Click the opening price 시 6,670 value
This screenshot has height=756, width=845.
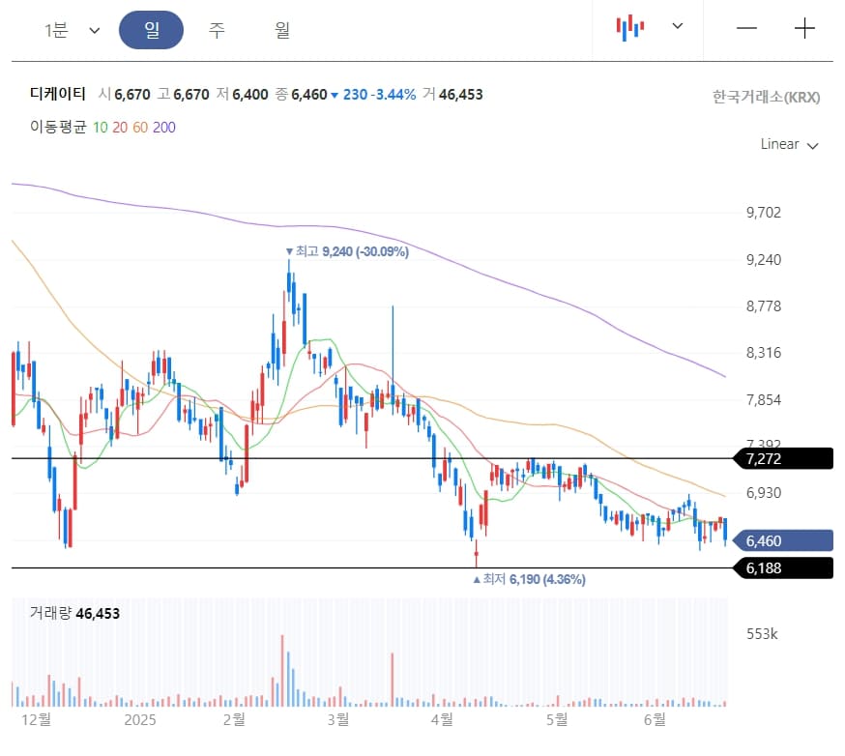[125, 95]
